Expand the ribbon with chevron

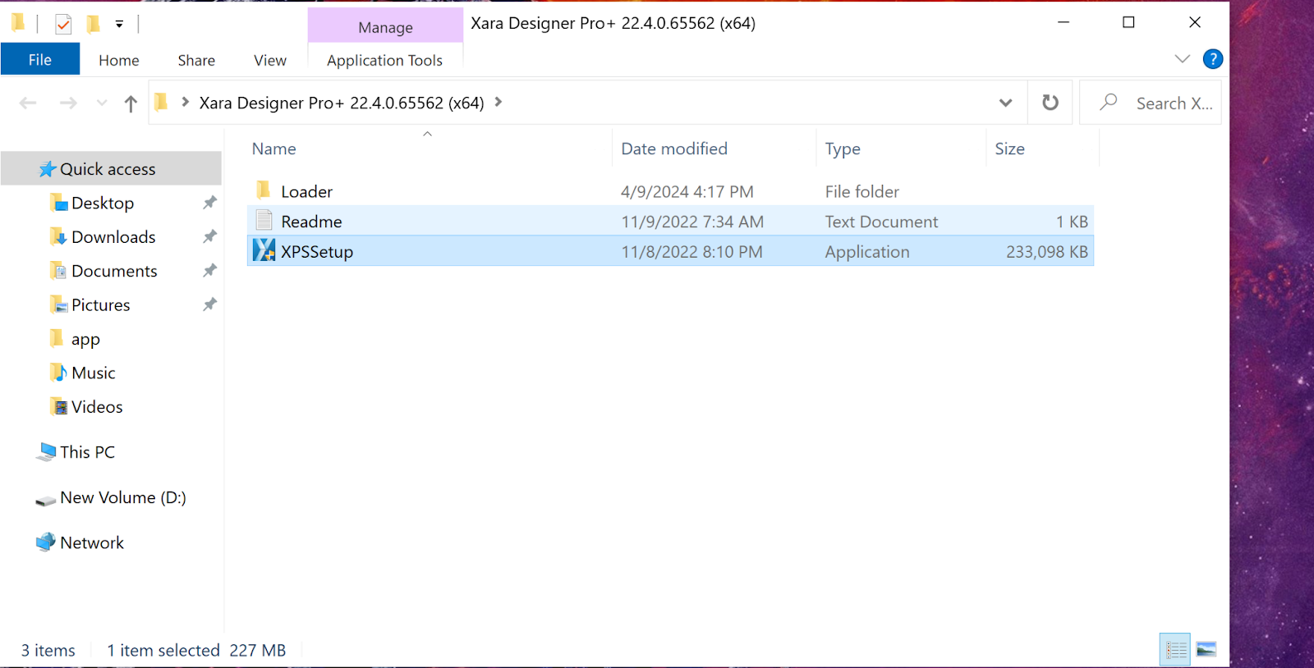[x=1182, y=59]
